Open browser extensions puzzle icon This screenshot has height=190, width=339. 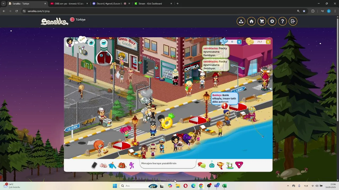313,11
